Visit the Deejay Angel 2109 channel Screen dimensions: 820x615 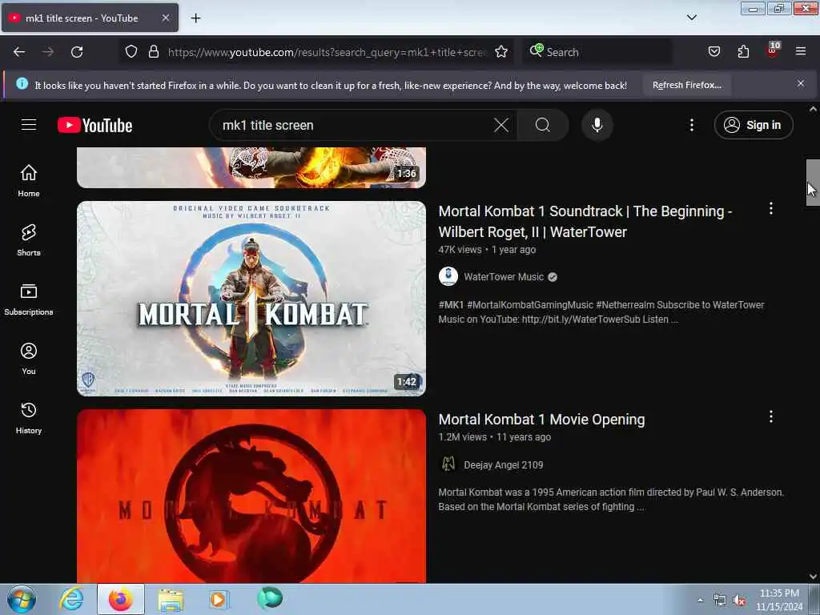[x=503, y=465]
